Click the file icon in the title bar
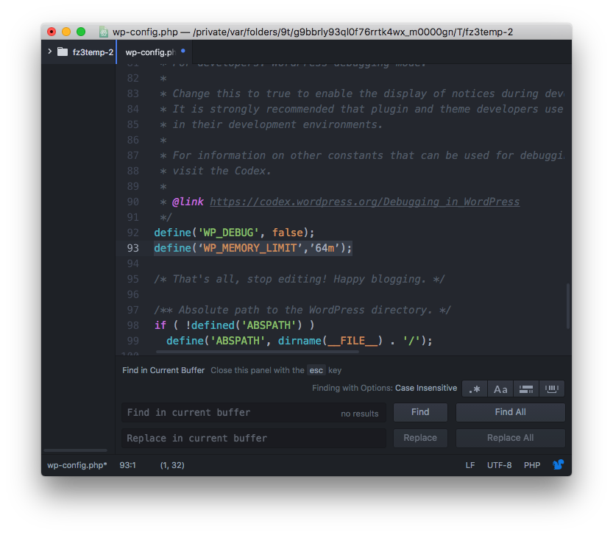613x535 pixels. (x=103, y=32)
